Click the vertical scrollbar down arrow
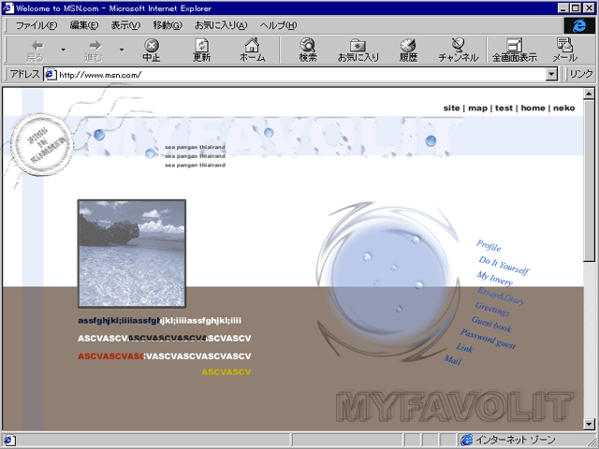Image resolution: width=599 pixels, height=449 pixels. (x=589, y=424)
